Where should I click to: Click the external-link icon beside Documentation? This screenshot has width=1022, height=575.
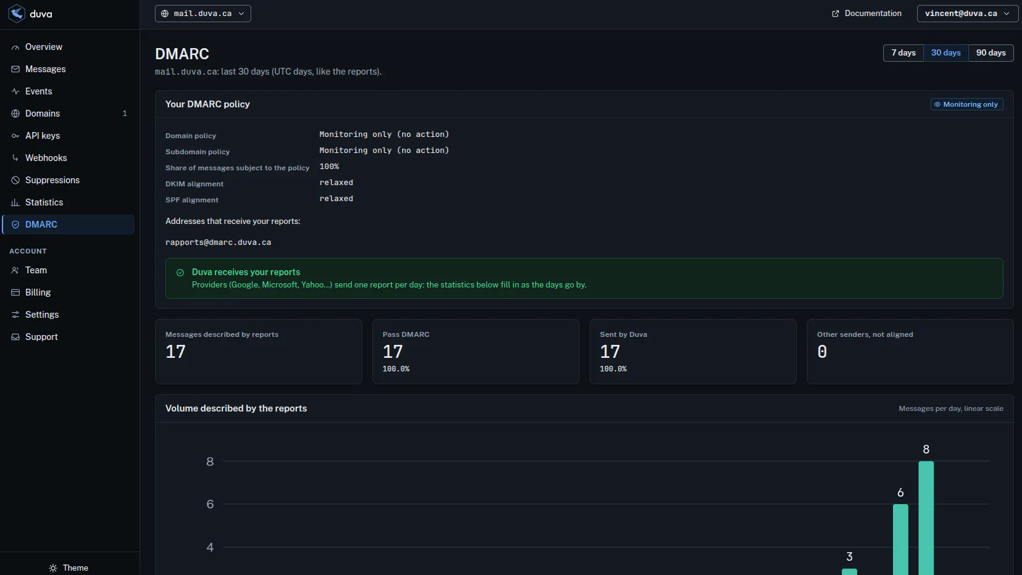(x=836, y=14)
